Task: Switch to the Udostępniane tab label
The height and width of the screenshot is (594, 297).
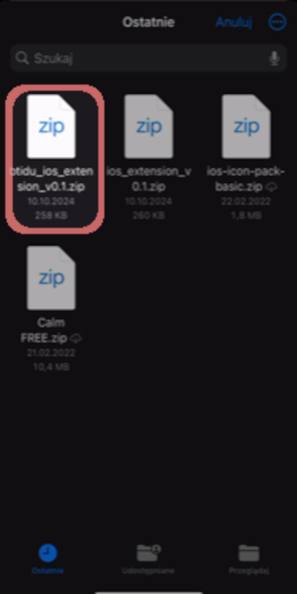Action: (x=148, y=571)
